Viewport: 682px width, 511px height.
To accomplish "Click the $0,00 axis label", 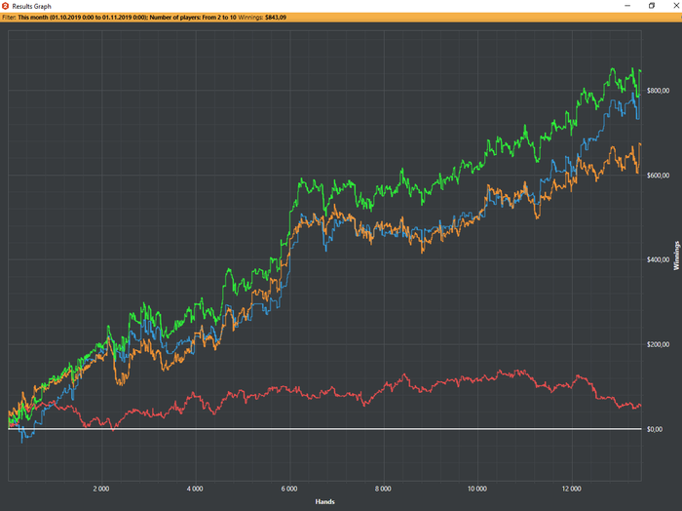I will tap(655, 429).
